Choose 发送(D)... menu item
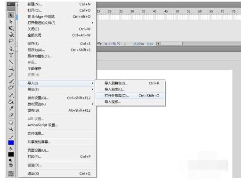Viewport: 242px width, 181px height. point(57,165)
